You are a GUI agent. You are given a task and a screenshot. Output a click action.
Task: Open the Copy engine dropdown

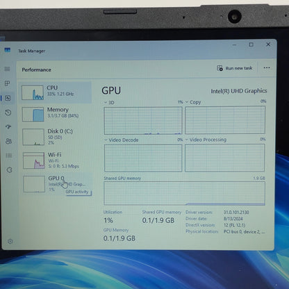tap(193, 102)
